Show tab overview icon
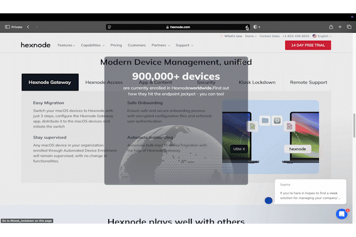This screenshot has width=356, height=237. (x=349, y=27)
